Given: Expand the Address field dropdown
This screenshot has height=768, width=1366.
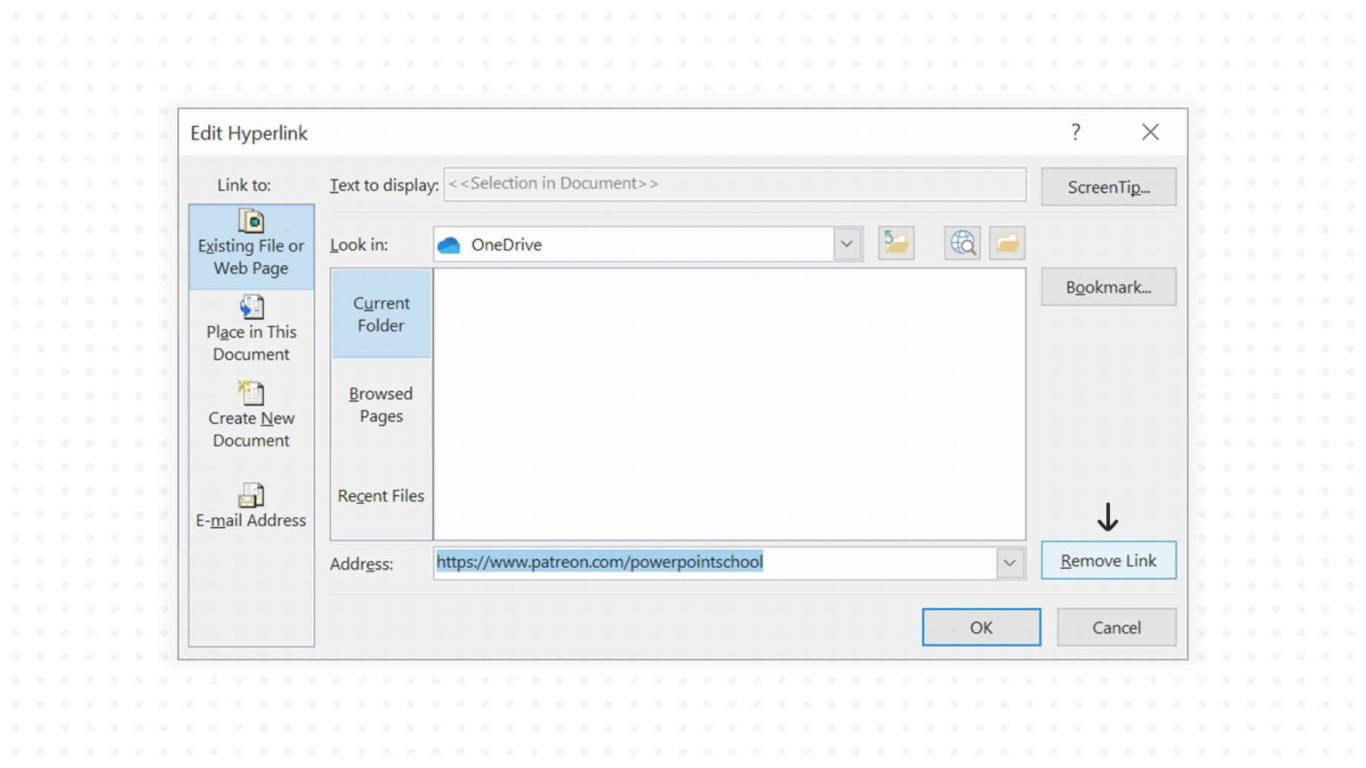Looking at the screenshot, I should [x=1009, y=562].
